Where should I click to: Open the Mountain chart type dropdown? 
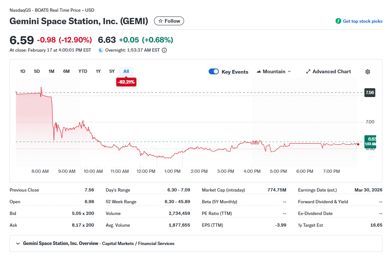pos(274,72)
